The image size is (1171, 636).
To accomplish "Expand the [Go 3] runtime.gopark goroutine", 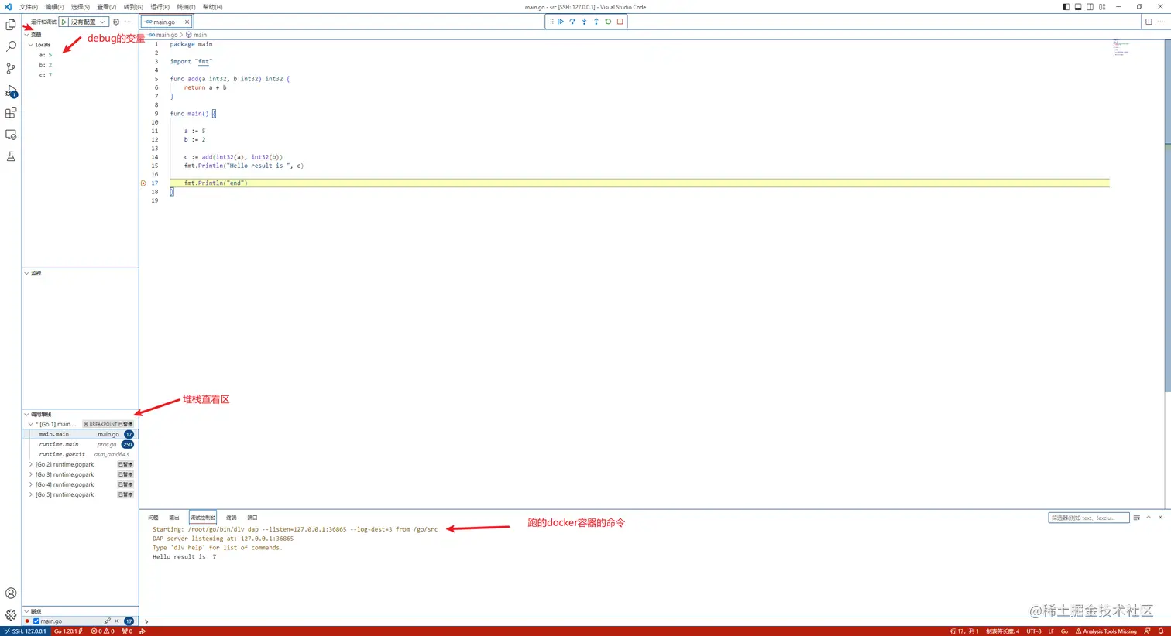I will [x=31, y=474].
